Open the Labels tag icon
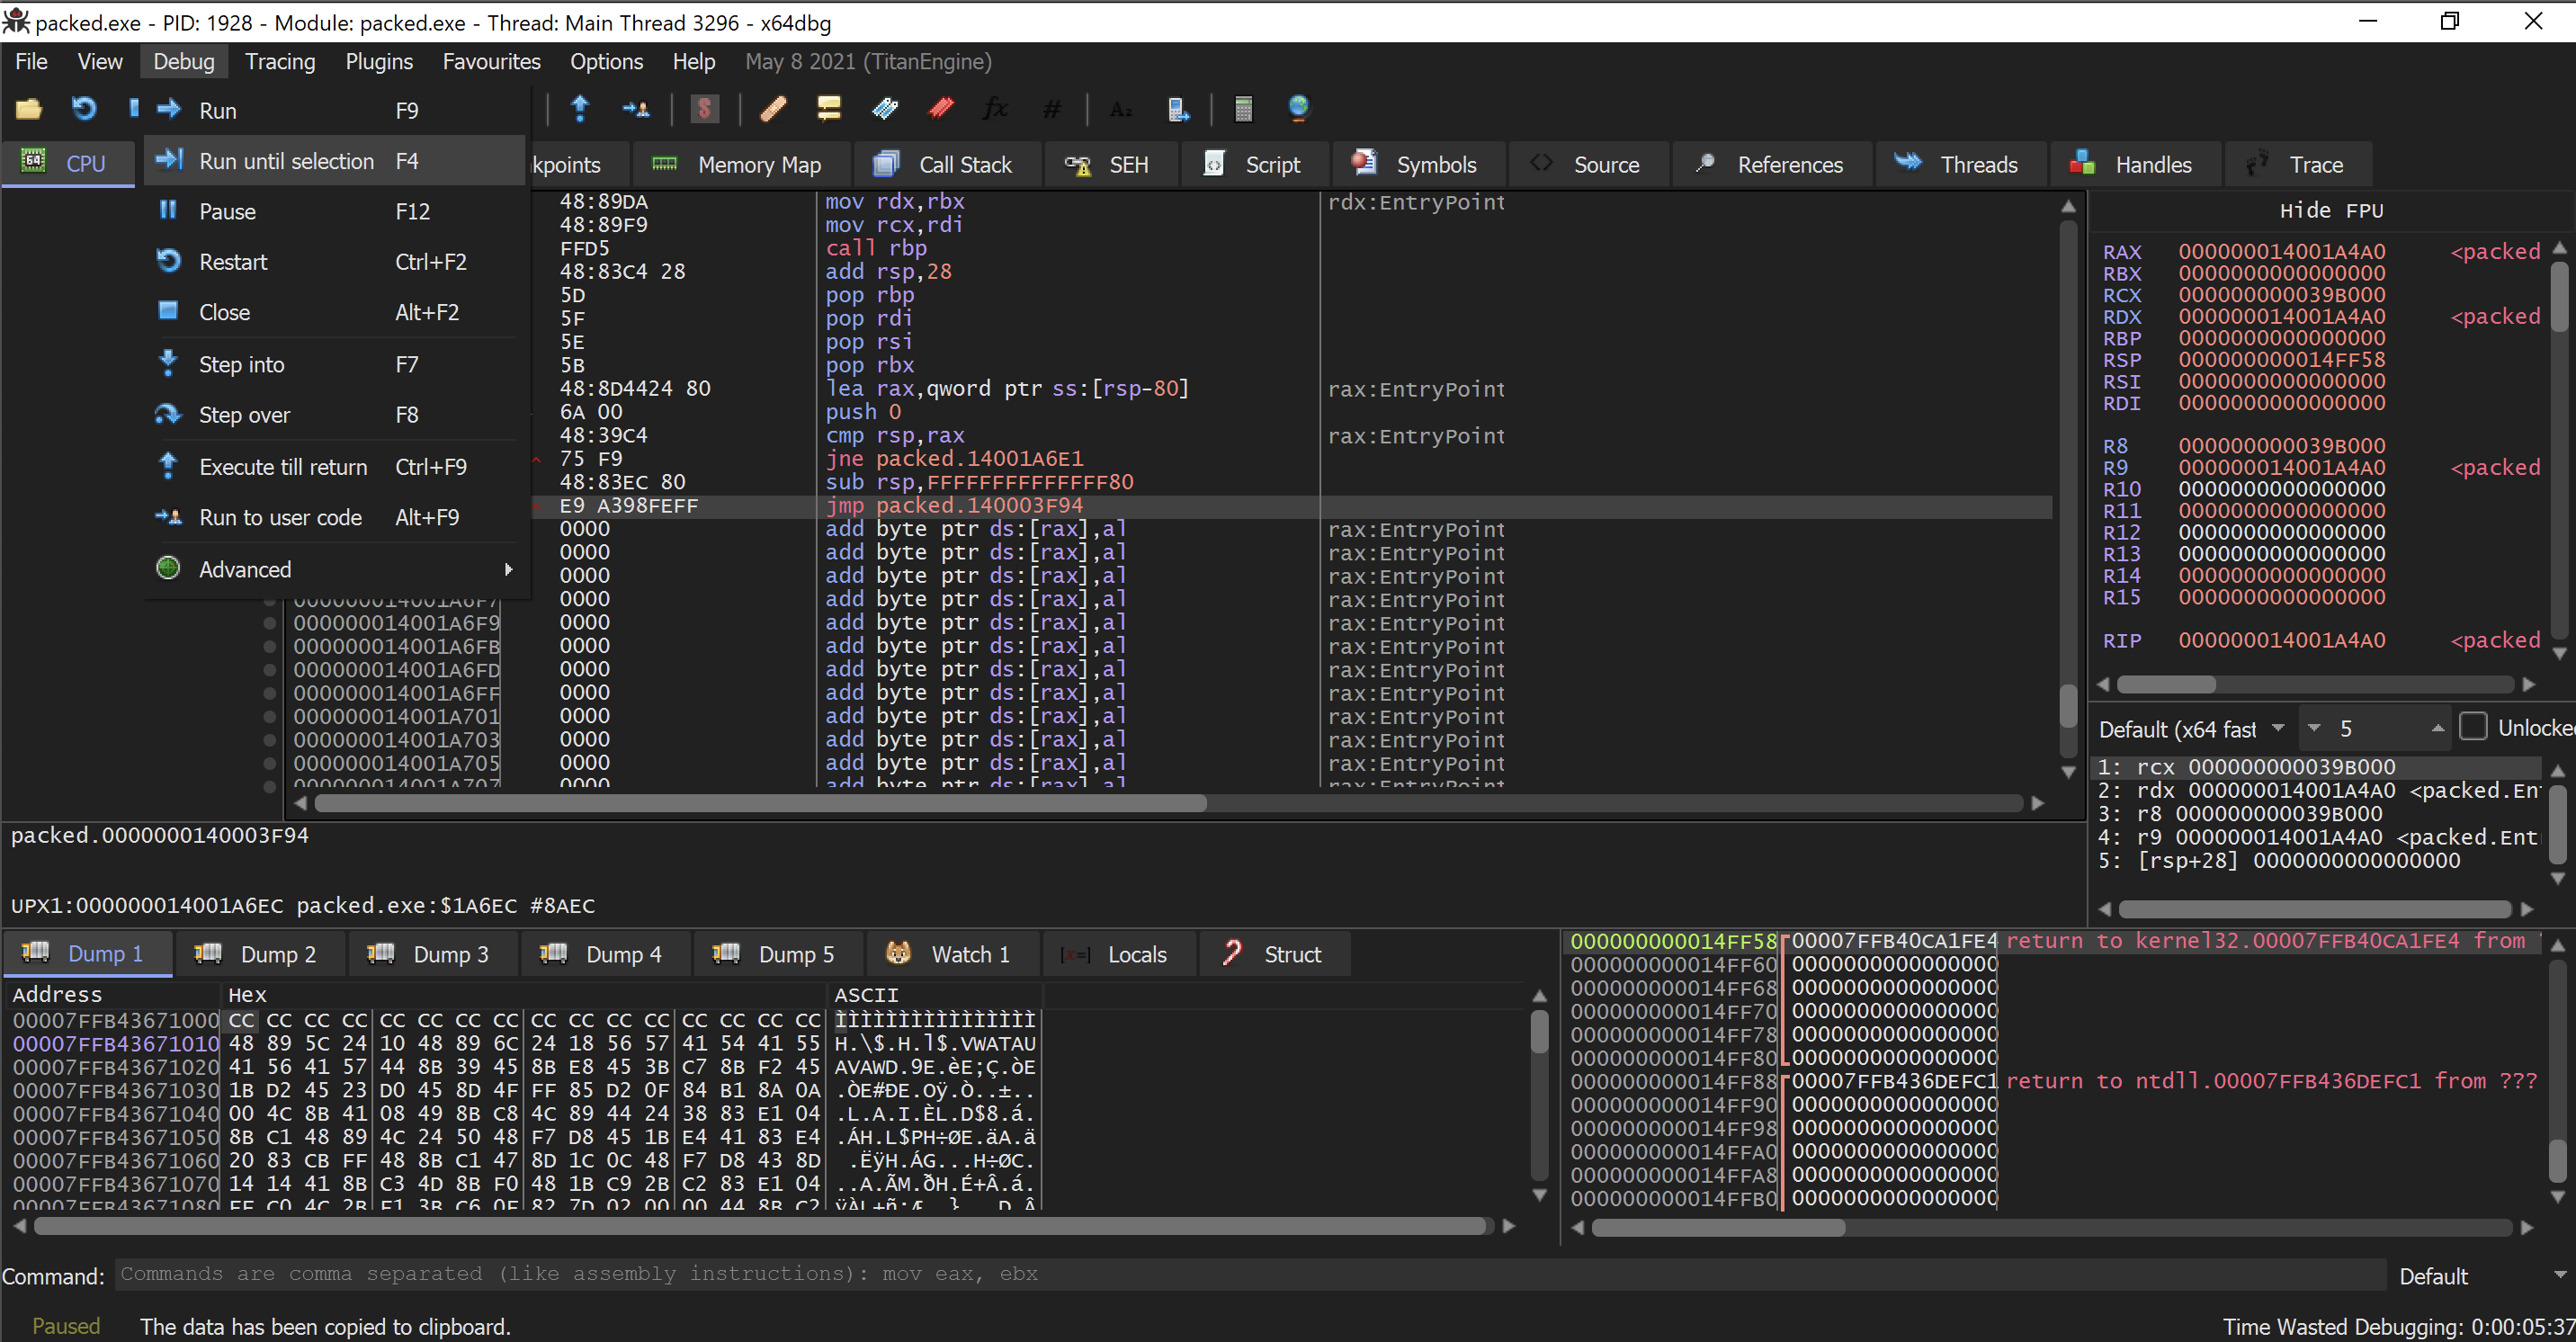This screenshot has width=2576, height=1342. (885, 109)
